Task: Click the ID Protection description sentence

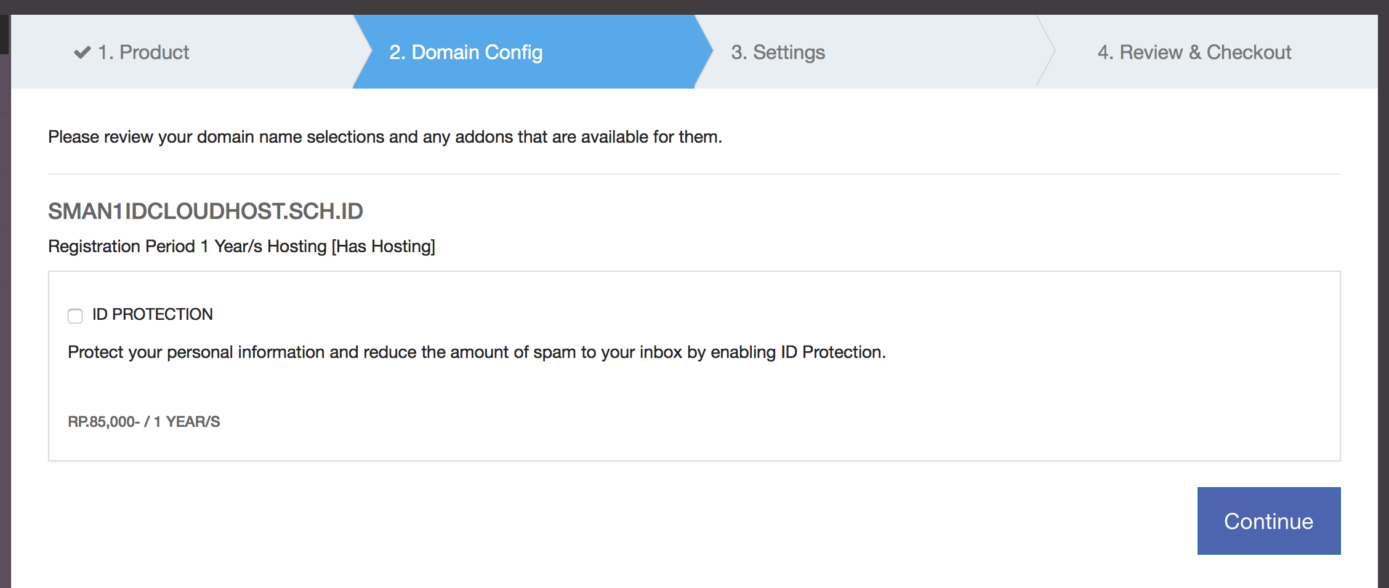Action: point(477,352)
